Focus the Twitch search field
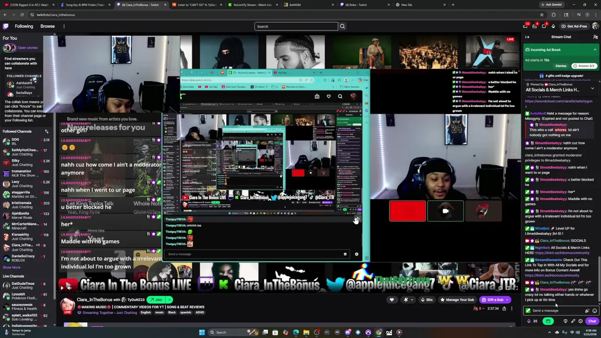The height and width of the screenshot is (338, 601). coord(296,26)
